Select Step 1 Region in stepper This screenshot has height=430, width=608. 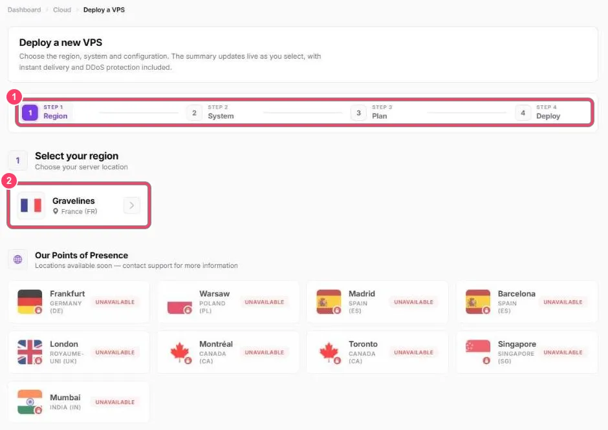coord(45,112)
